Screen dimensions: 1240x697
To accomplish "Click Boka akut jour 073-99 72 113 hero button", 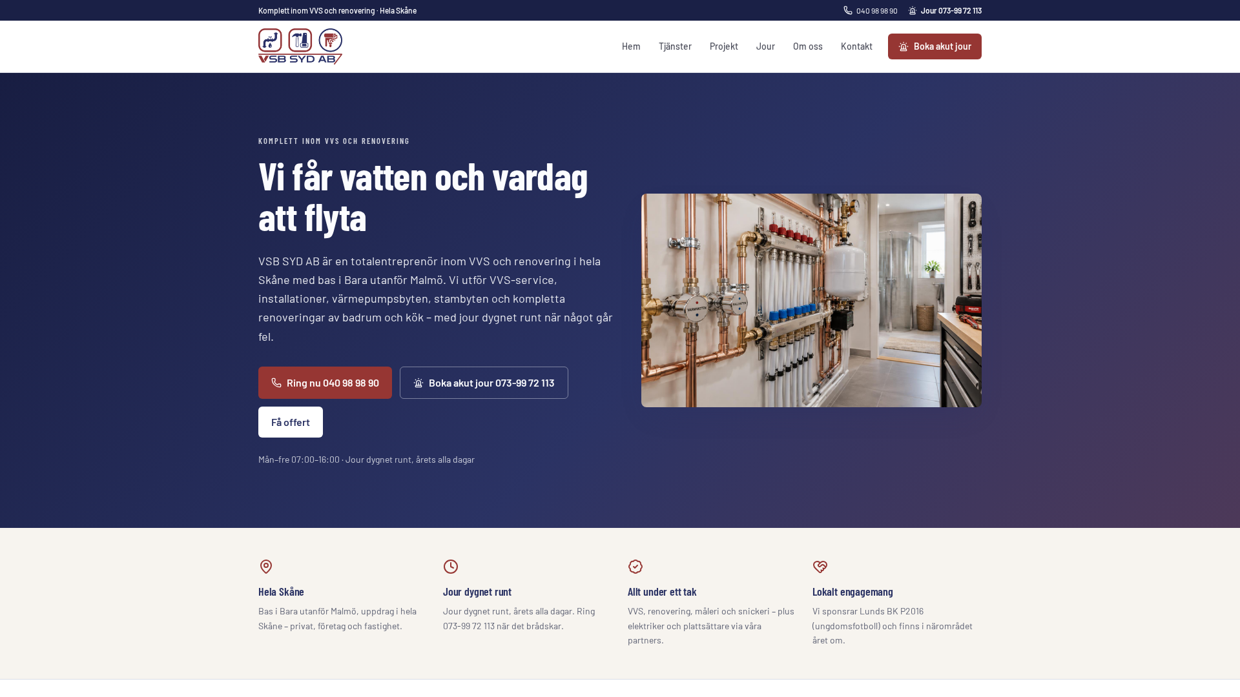I will point(484,383).
